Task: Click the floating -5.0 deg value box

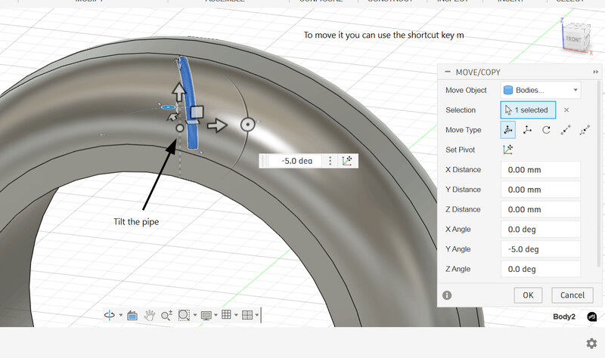Action: [x=296, y=161]
